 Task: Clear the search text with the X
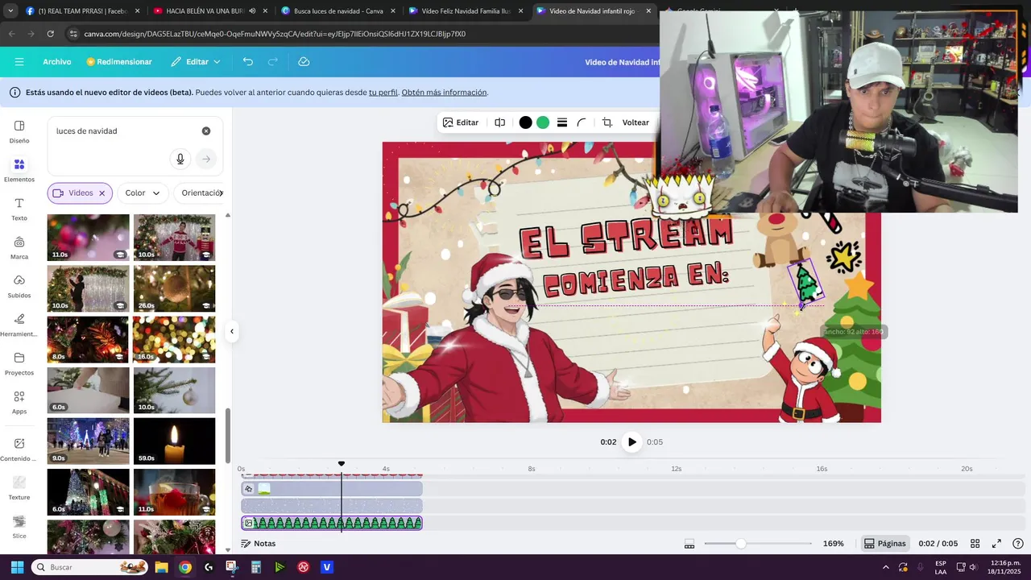(x=206, y=131)
